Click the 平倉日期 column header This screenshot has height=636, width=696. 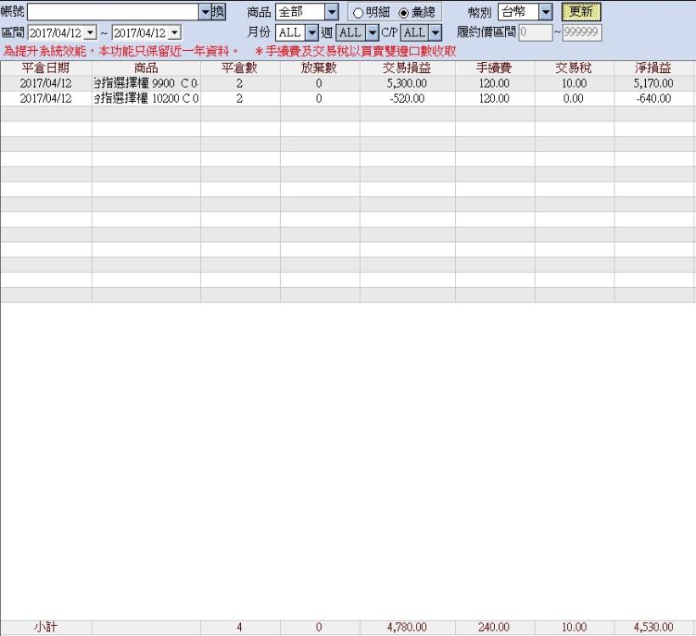(x=45, y=69)
